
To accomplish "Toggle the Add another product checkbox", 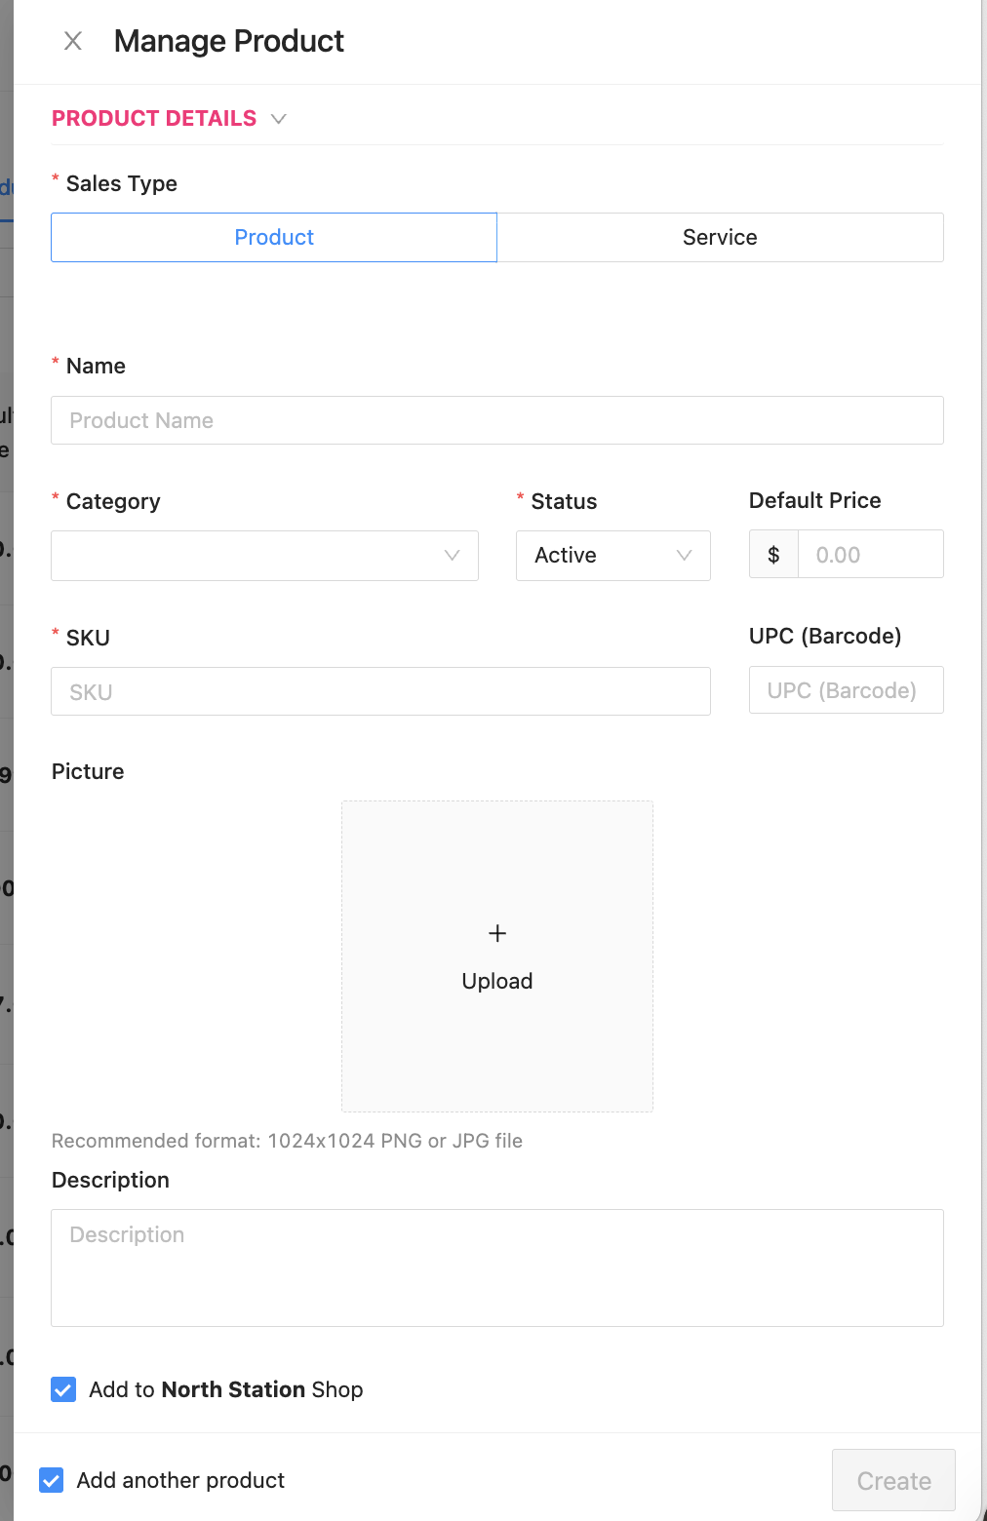I will click(52, 1480).
